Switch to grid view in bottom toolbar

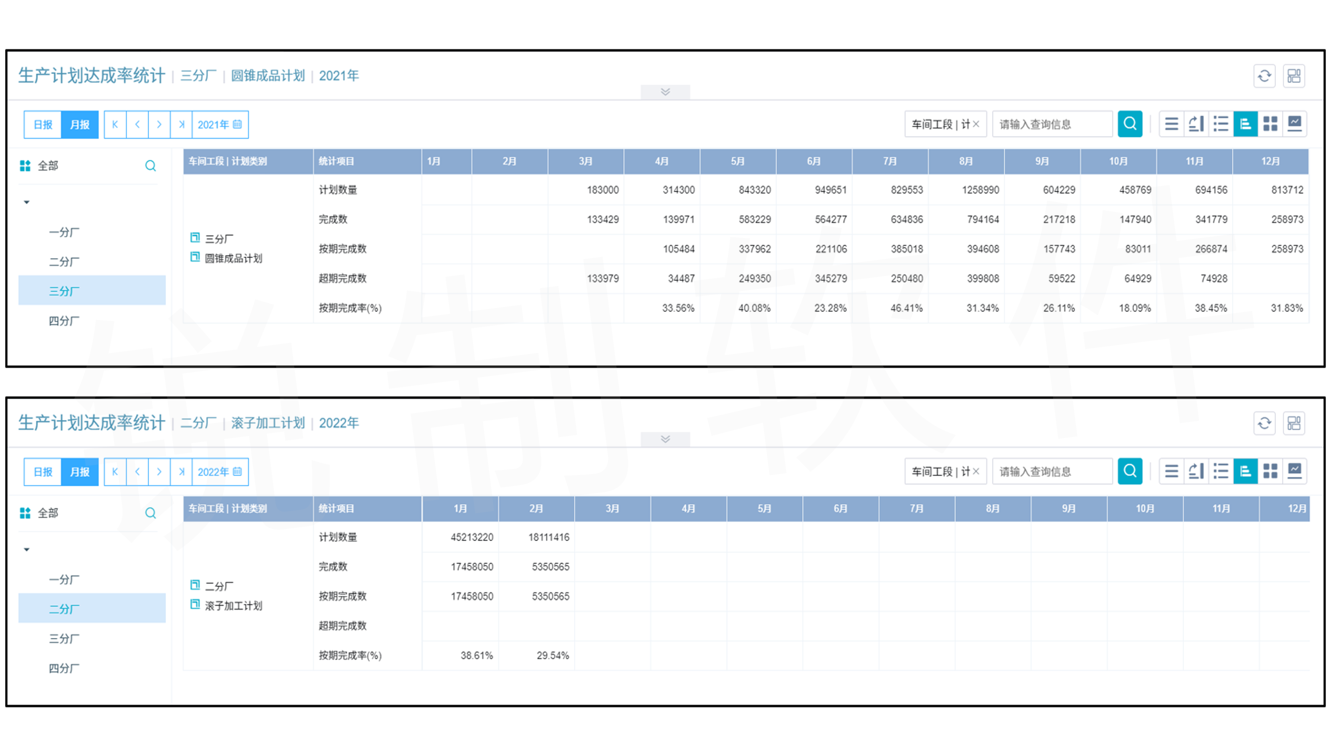pos(1270,471)
